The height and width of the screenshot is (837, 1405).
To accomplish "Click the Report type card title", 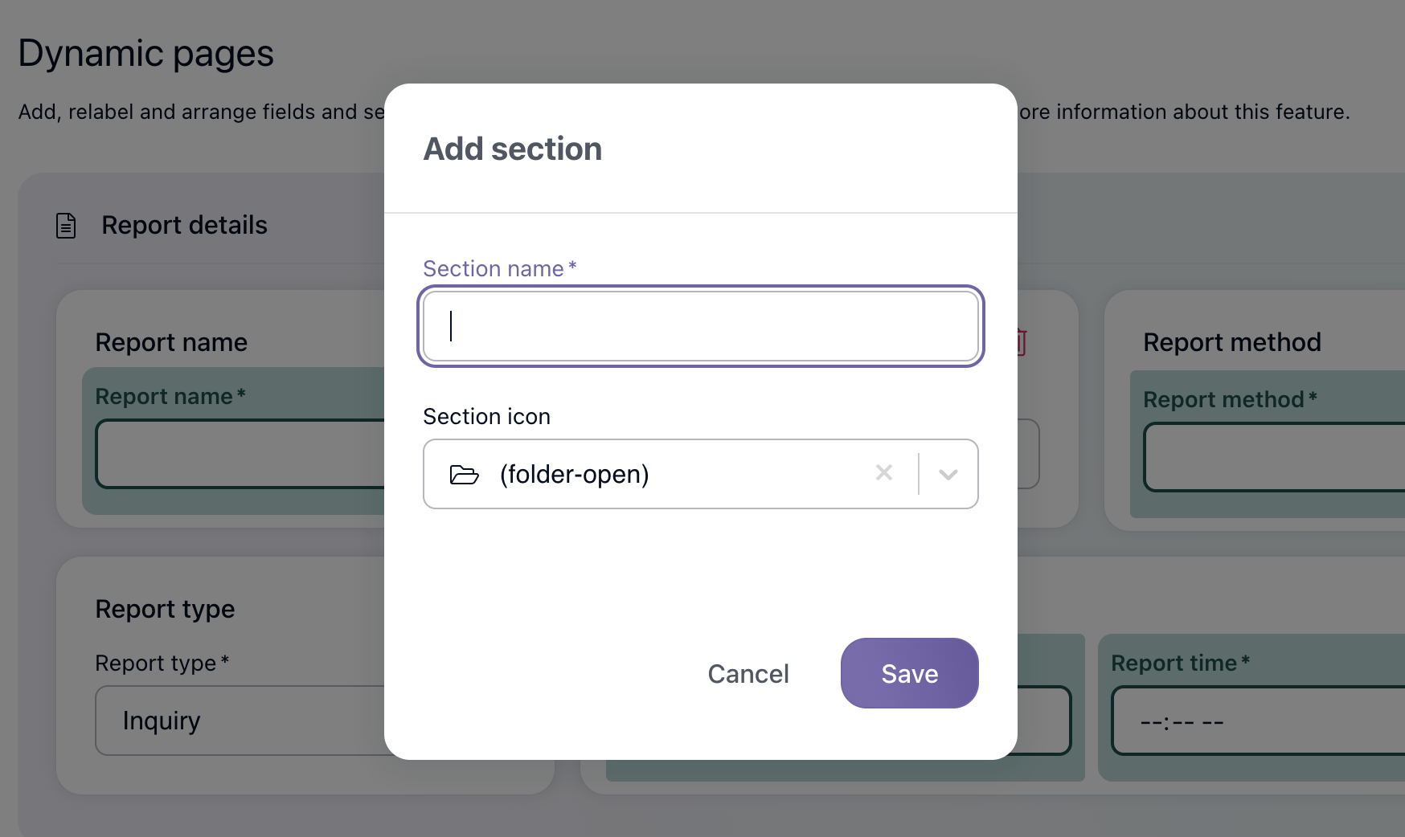I will [x=165, y=609].
